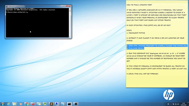Switch to Command Prompt taskbar icon
189x106 pixels.
click(x=69, y=104)
